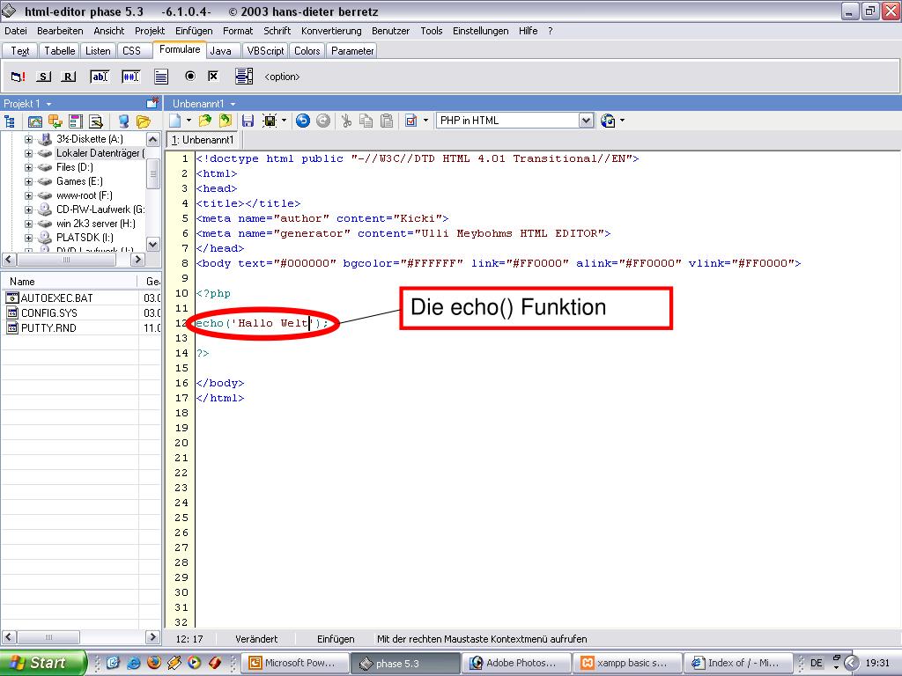The width and height of the screenshot is (902, 676).
Task: Expand the win 2k3 server (H:) node
Action: [x=28, y=224]
